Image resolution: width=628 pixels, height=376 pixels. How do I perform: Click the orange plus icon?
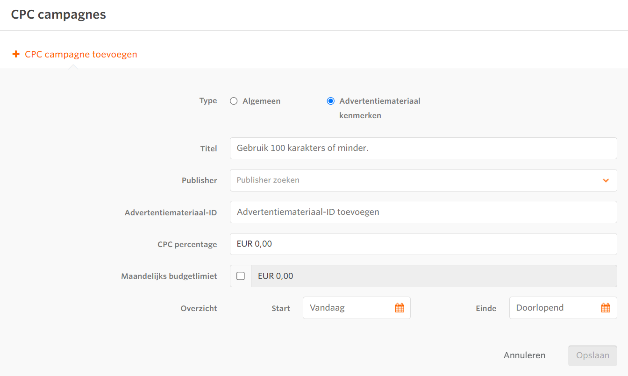click(16, 54)
